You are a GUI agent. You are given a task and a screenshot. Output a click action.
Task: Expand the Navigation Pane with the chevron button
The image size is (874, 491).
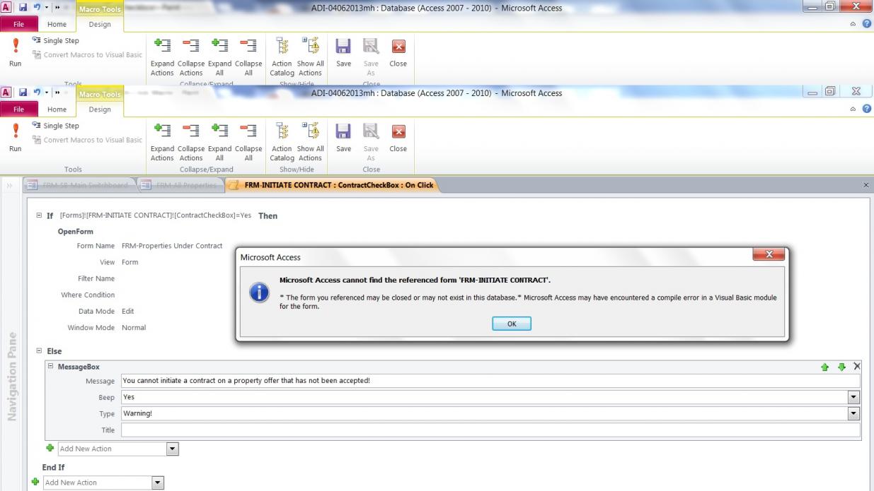pos(11,185)
